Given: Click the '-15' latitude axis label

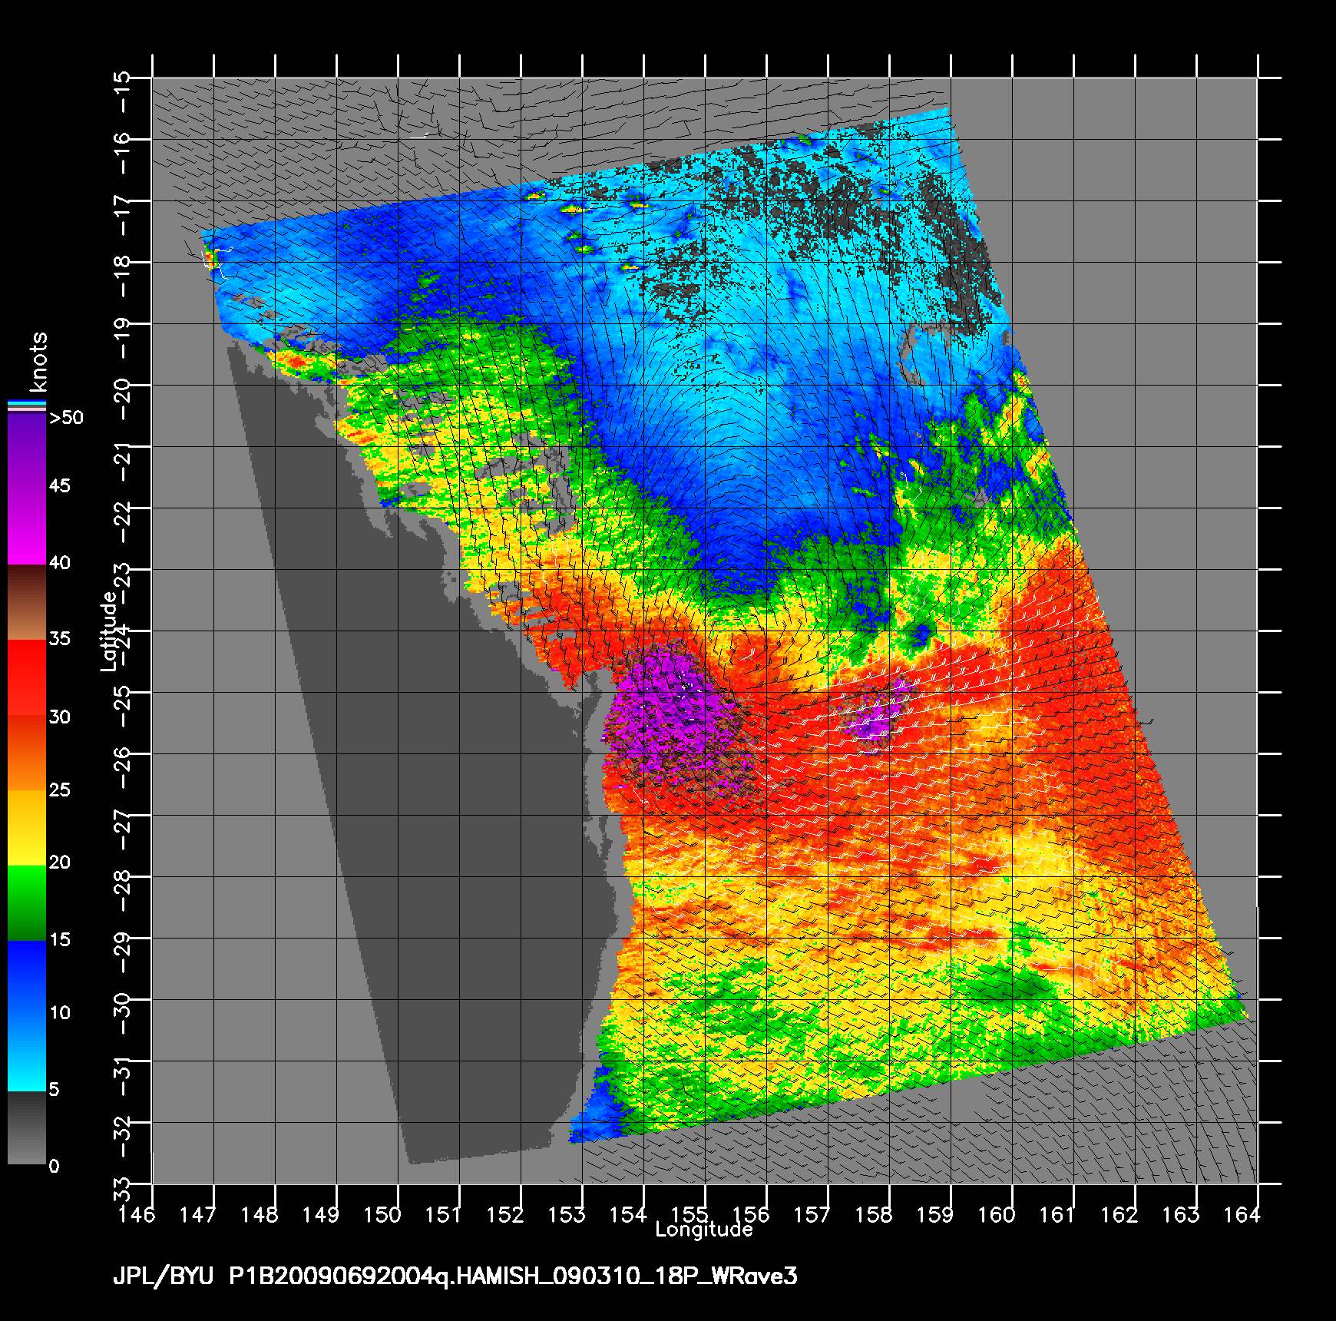Looking at the screenshot, I should point(123,92).
